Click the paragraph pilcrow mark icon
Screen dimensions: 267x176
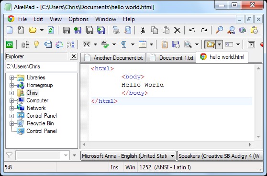click(x=124, y=44)
